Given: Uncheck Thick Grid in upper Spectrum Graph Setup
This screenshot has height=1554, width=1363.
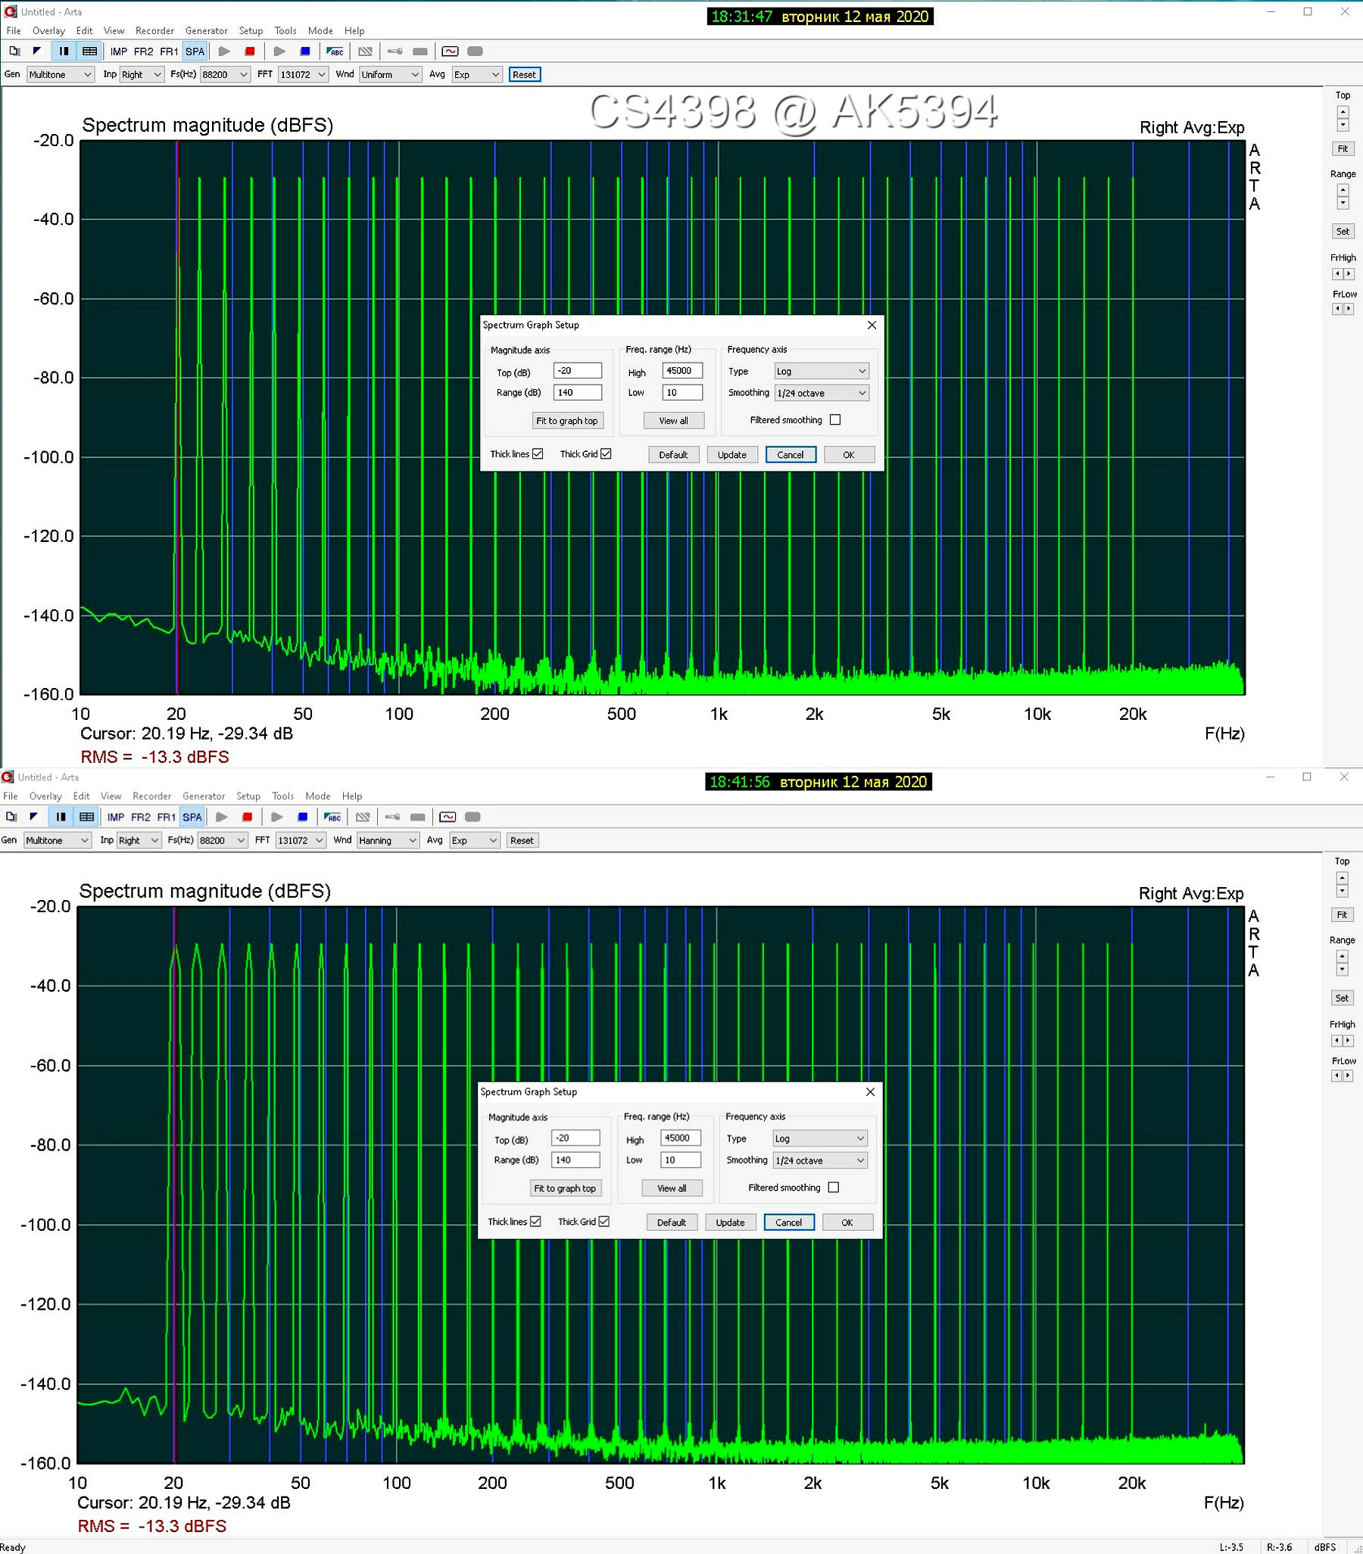Looking at the screenshot, I should (607, 454).
